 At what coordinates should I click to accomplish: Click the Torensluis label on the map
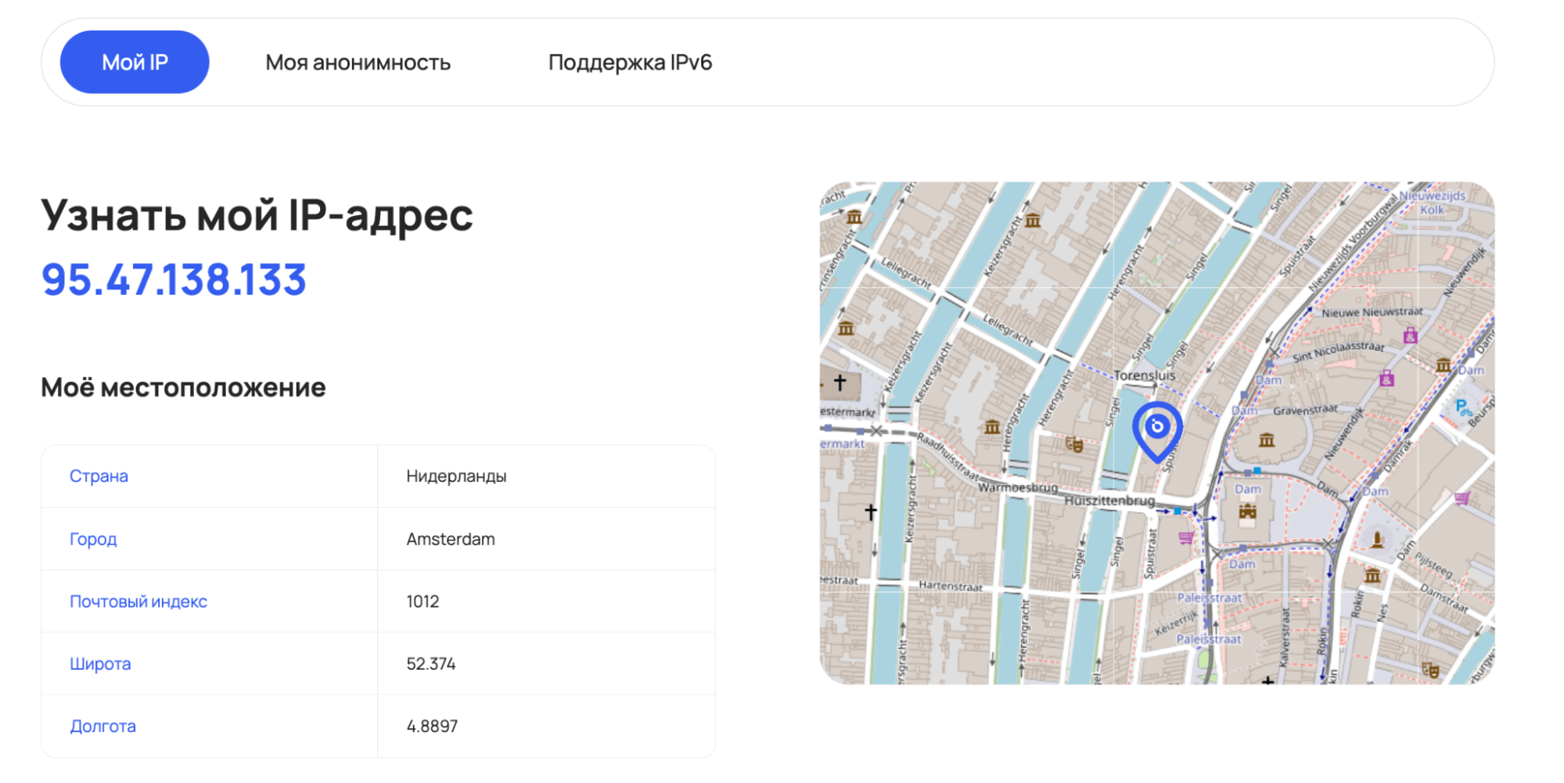(1144, 375)
